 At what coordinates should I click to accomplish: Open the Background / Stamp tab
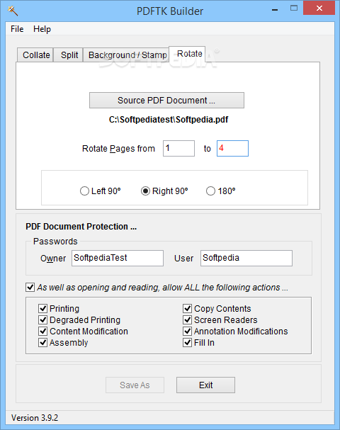point(127,55)
